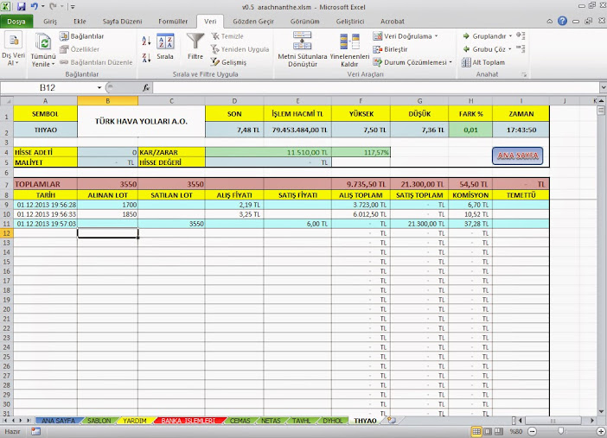Open Bağlantılar connections icon
This screenshot has width=607, height=438.
click(64, 36)
